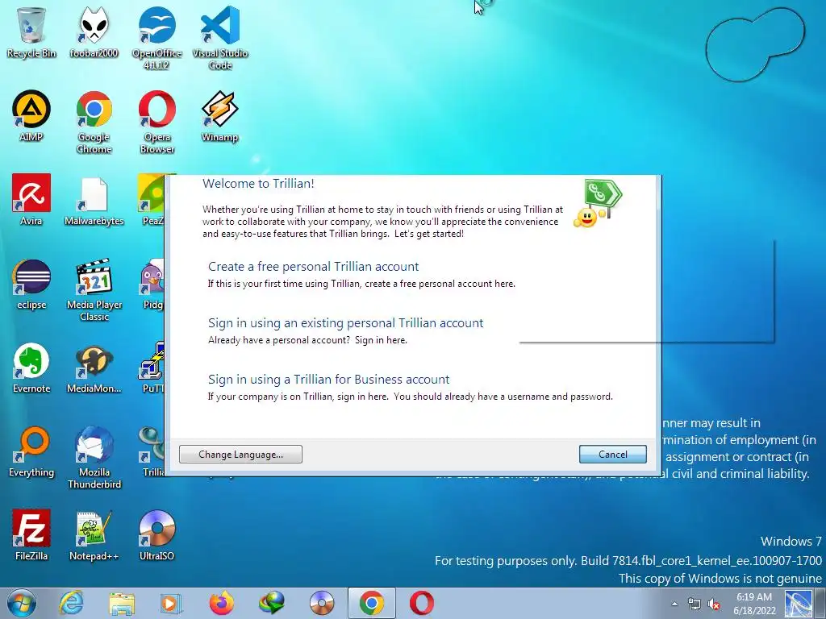The image size is (826, 619).
Task: Select the Opera Browser desktop icon
Action: click(x=157, y=123)
